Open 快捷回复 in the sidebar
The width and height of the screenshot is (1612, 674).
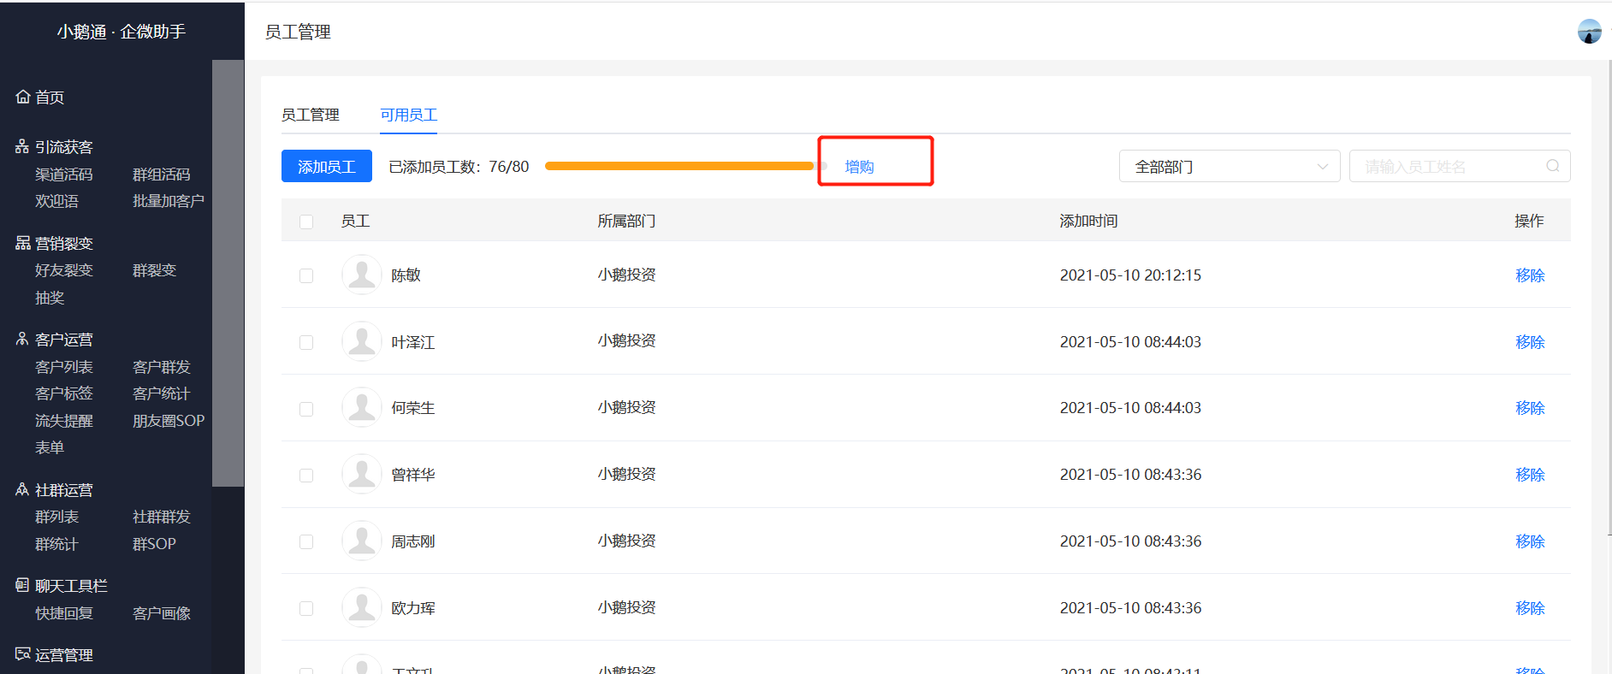(x=64, y=612)
